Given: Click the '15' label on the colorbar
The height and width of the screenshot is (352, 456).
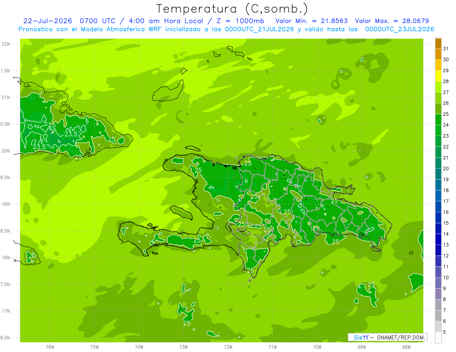Looking at the screenshot, I should tap(446, 223).
